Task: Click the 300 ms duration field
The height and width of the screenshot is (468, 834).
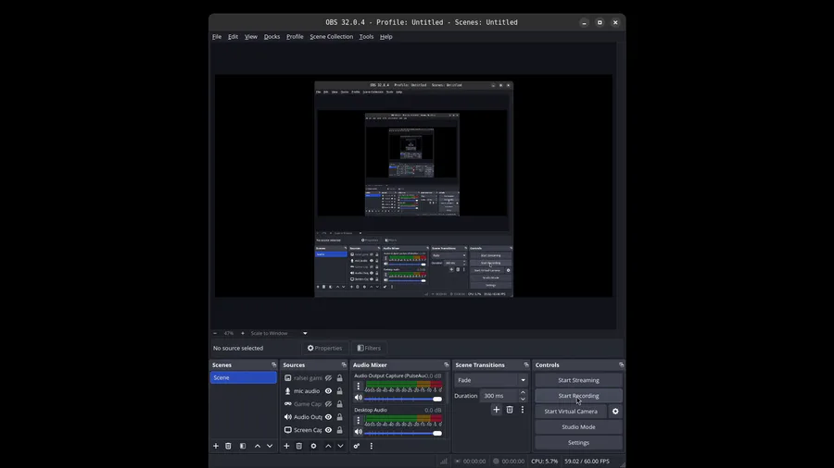Action: coord(499,396)
